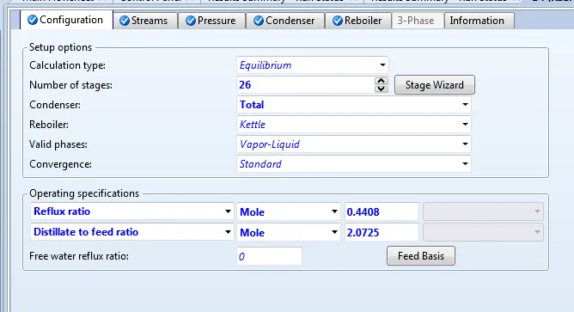574x312 pixels.
Task: Open the Configuration tab
Action: click(66, 20)
